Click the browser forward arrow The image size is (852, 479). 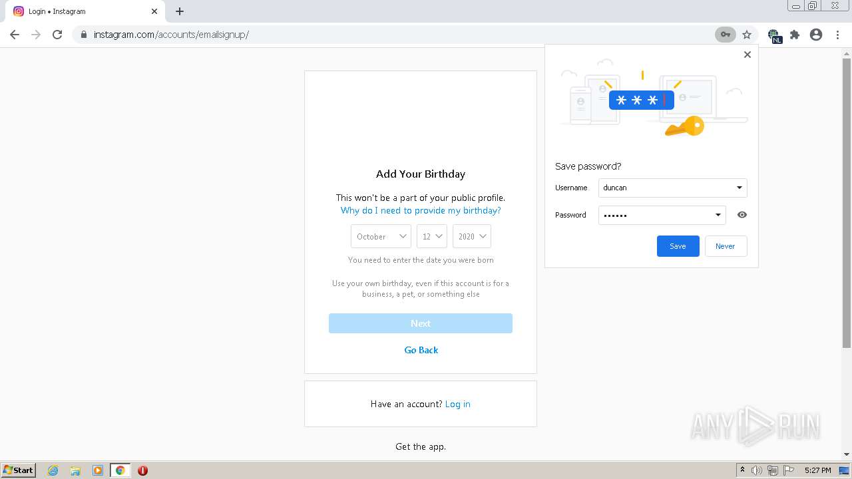(x=36, y=35)
